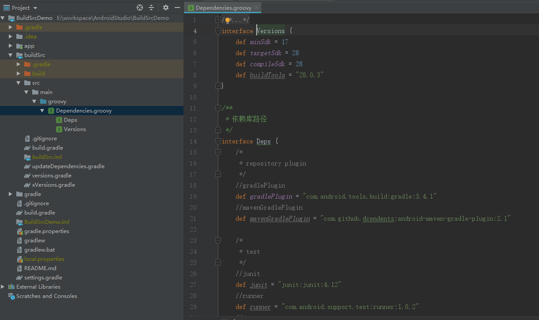Collapse the buildSrc folder
Screen dimensions: 539x320
tap(11, 55)
